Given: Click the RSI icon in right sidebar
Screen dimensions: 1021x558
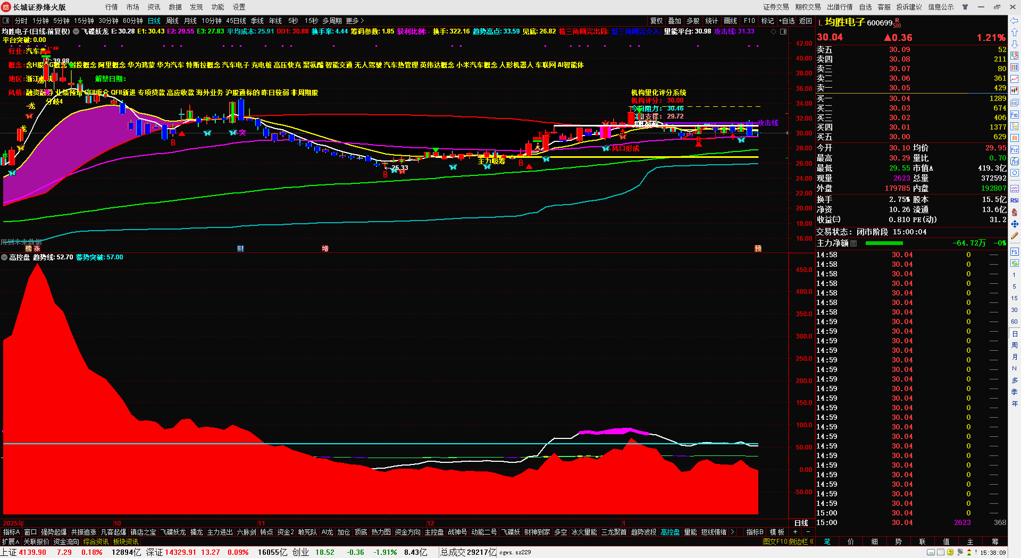Looking at the screenshot, I should point(1015,200).
